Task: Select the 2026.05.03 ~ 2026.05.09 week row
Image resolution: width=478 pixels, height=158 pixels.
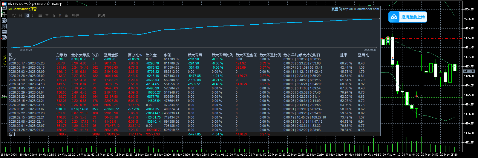Action: pos(194,72)
